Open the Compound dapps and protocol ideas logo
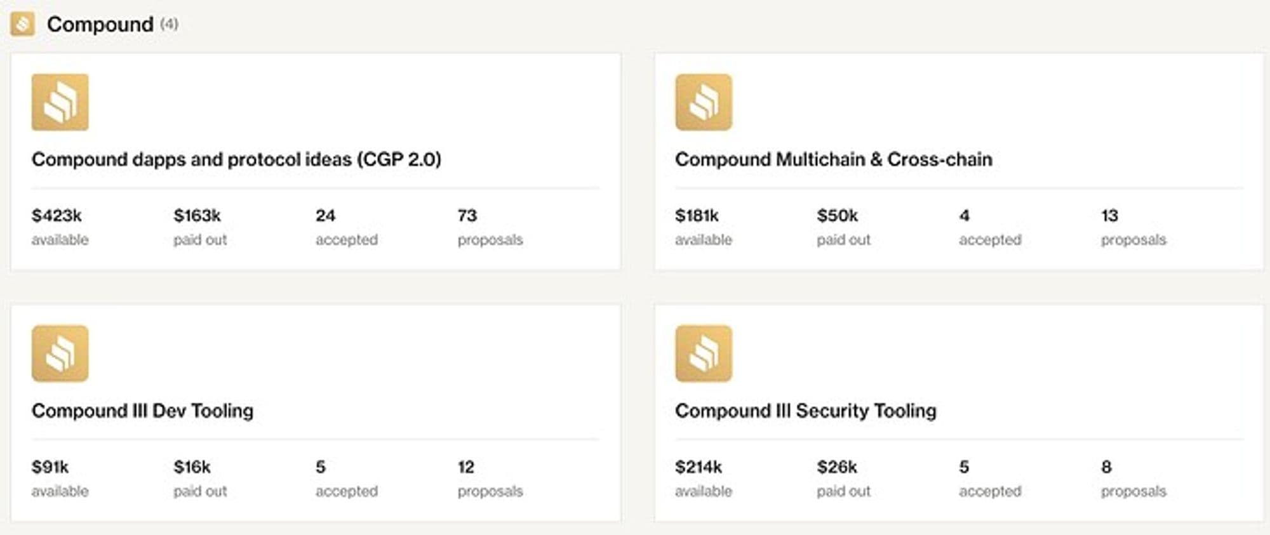The width and height of the screenshot is (1270, 535). [x=60, y=102]
